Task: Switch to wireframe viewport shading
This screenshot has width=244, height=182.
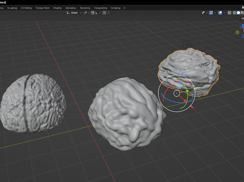Action: pyautogui.click(x=235, y=13)
